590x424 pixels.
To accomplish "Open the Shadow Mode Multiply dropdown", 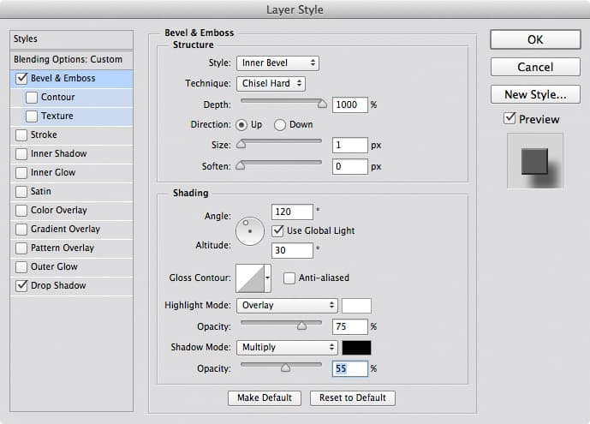I will (287, 347).
